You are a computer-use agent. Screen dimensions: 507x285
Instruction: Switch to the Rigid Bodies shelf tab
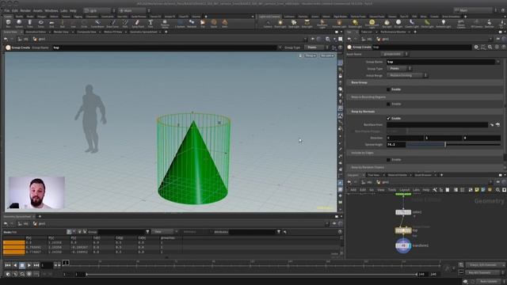coord(340,17)
